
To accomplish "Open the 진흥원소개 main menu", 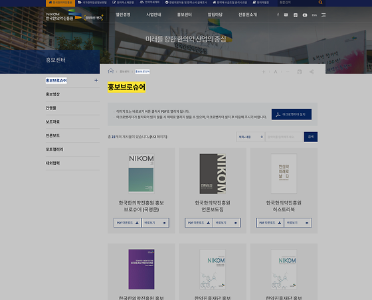I will pos(247,15).
